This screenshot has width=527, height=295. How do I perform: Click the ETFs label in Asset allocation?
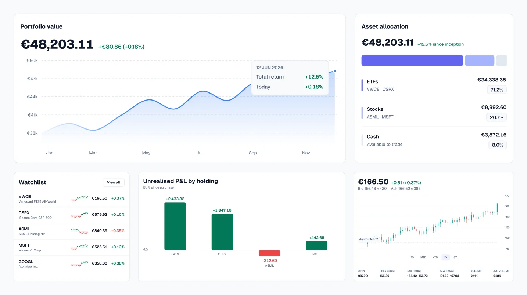(372, 81)
